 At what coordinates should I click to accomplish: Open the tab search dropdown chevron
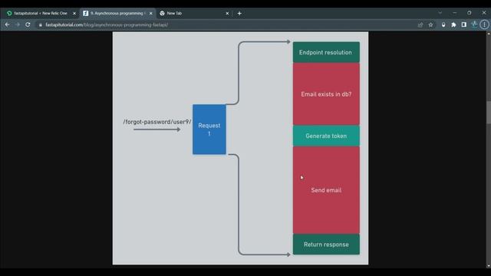pos(440,13)
